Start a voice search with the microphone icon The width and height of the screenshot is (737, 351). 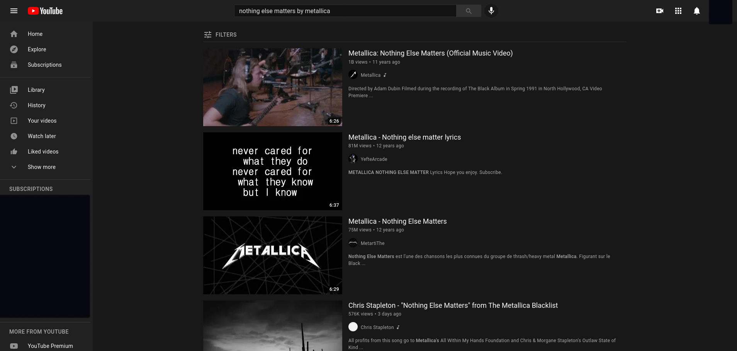pyautogui.click(x=491, y=11)
